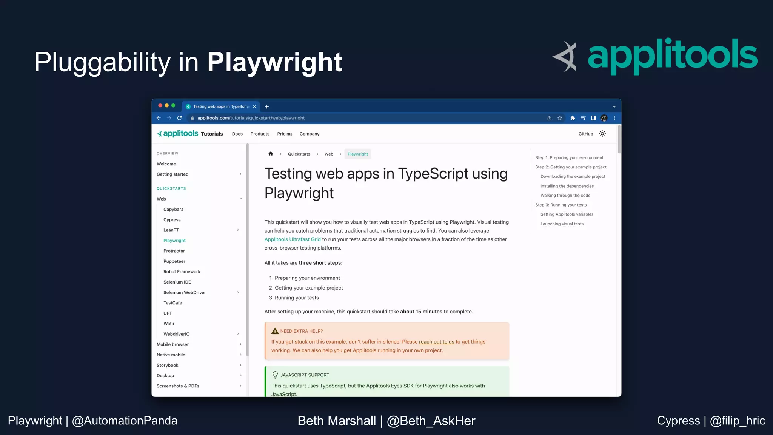The width and height of the screenshot is (773, 435).
Task: Open the browser side panel icon
Action: [x=593, y=118]
